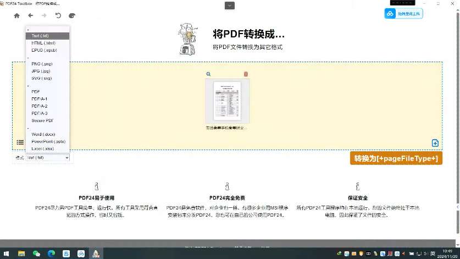Screen dimensions: 460x259
Task: Click the reload arrow icon
Action: (58, 15)
